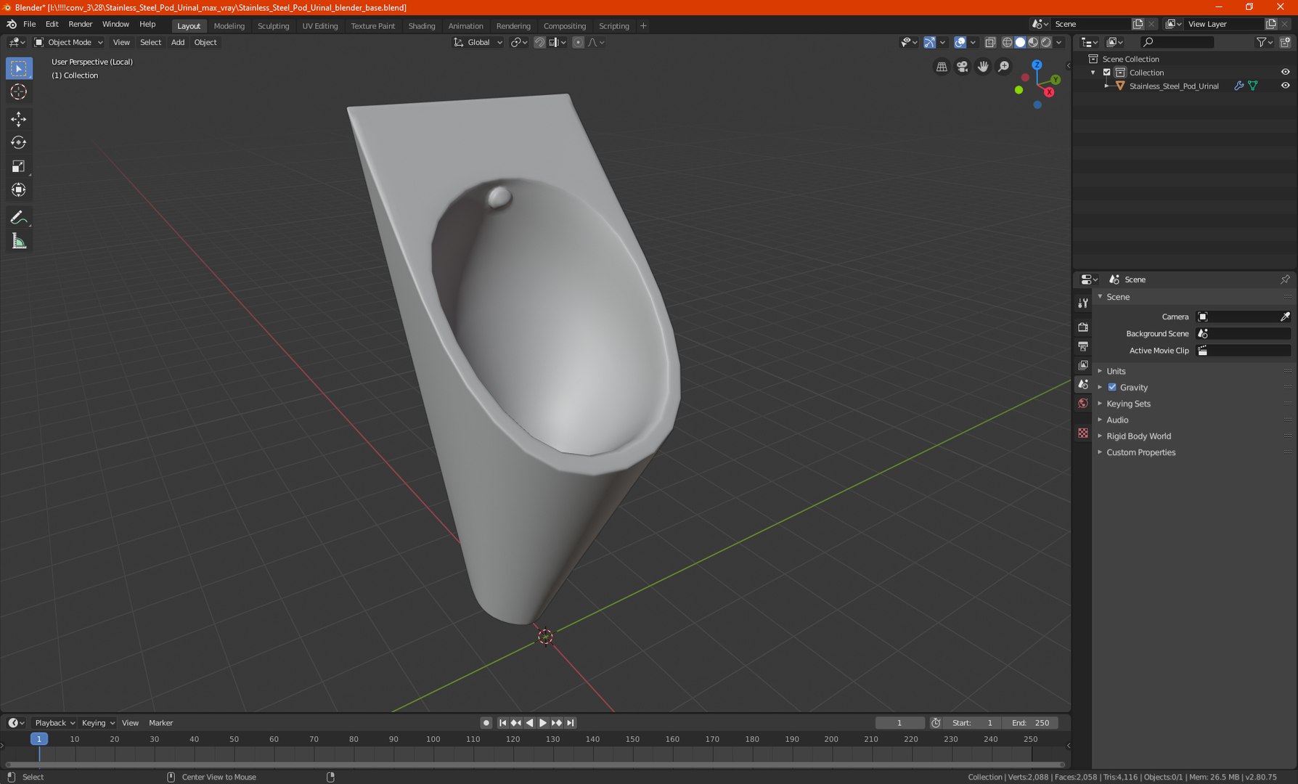Activate the Annotate pencil tool
The image size is (1298, 784).
(x=19, y=218)
